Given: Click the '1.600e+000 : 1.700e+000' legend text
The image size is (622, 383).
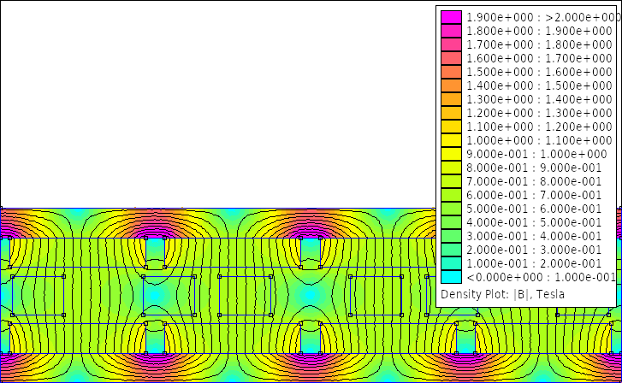Looking at the screenshot, I should [539, 58].
